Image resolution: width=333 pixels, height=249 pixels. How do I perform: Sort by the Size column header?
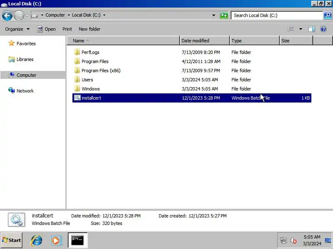[296, 41]
